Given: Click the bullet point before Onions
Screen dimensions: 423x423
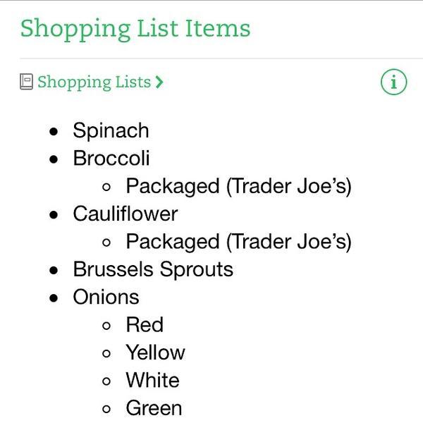Looking at the screenshot, I should 54,298.
